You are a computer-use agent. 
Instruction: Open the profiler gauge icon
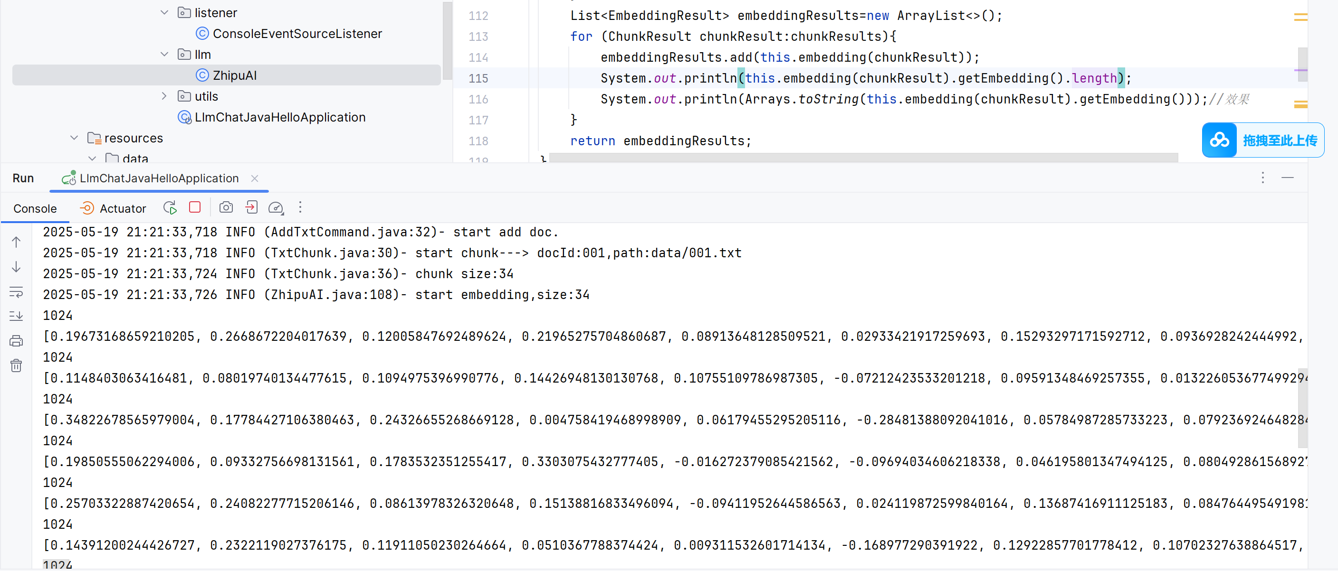pos(276,208)
